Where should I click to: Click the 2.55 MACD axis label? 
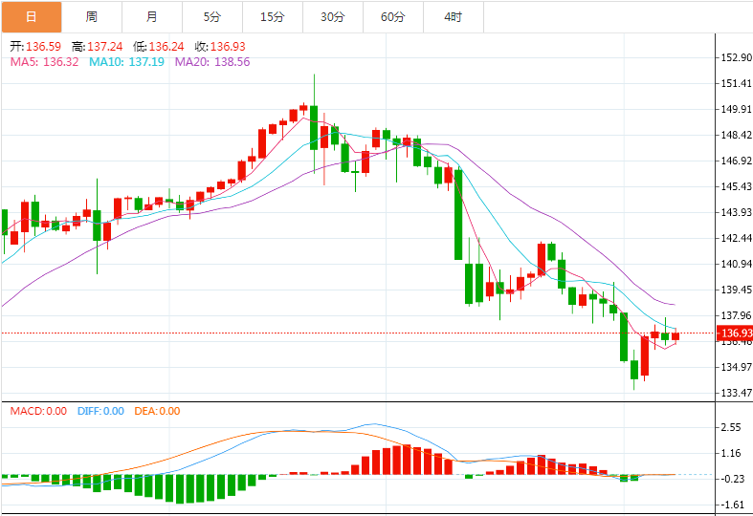click(731, 427)
